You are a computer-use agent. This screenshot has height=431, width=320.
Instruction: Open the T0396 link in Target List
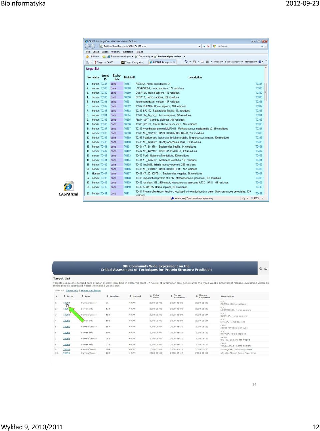tap(66, 353)
